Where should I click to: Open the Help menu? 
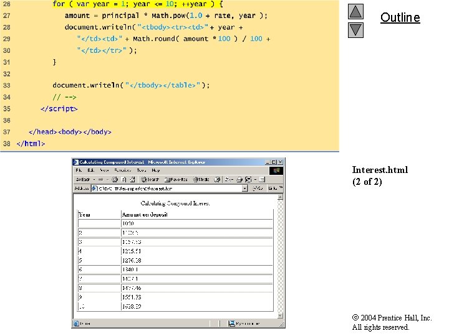coord(156,170)
